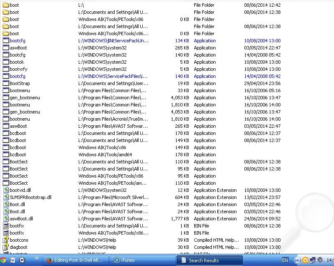Screen dimensions: 334x266
Task: Select the SLMSPRBootstrap.dll file icon
Action: pos(6,197)
